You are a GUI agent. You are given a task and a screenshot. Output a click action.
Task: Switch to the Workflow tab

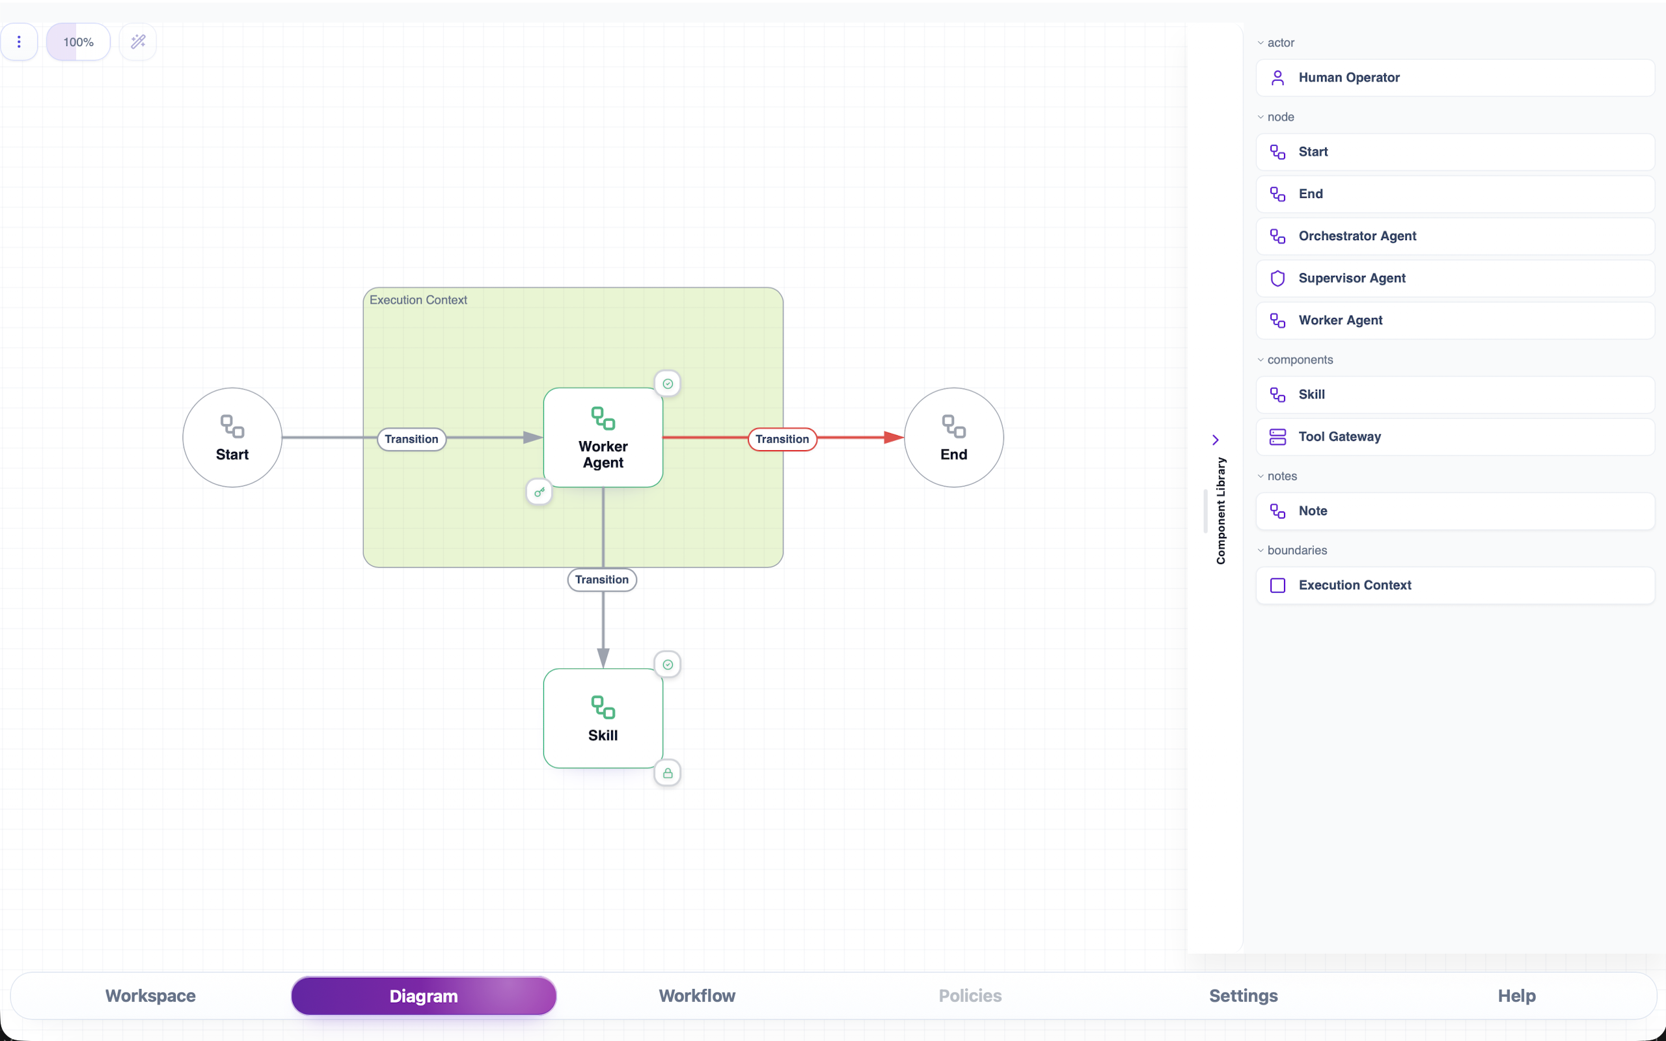pyautogui.click(x=697, y=995)
